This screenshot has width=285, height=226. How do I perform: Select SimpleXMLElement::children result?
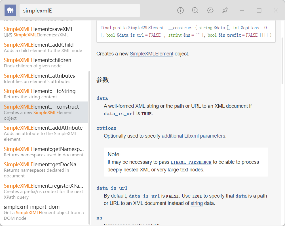point(44,63)
